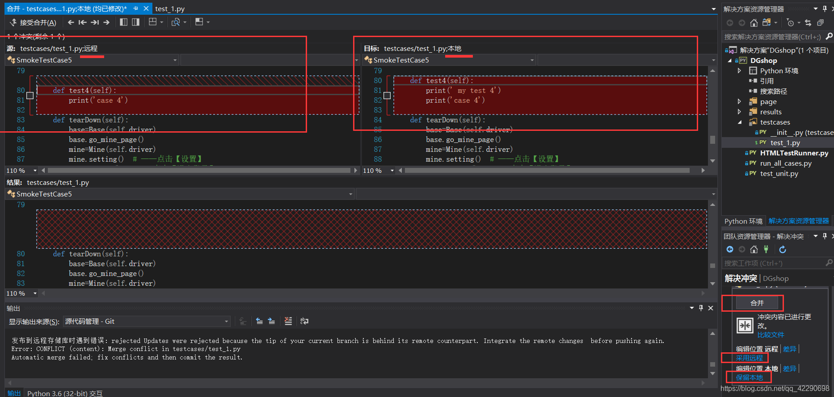The width and height of the screenshot is (834, 397).
Task: Select test_unit.py in Solution Explorer
Action: tap(779, 173)
